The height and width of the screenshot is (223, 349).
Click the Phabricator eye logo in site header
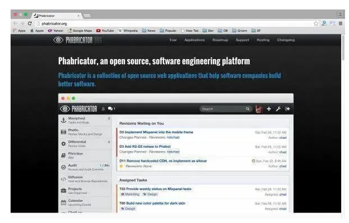59,40
